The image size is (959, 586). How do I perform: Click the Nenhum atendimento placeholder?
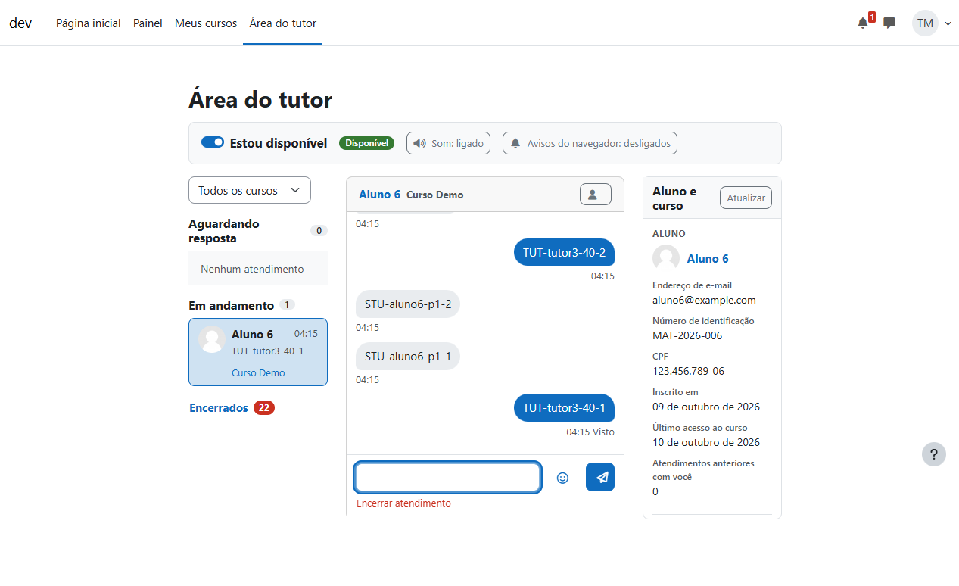[258, 269]
